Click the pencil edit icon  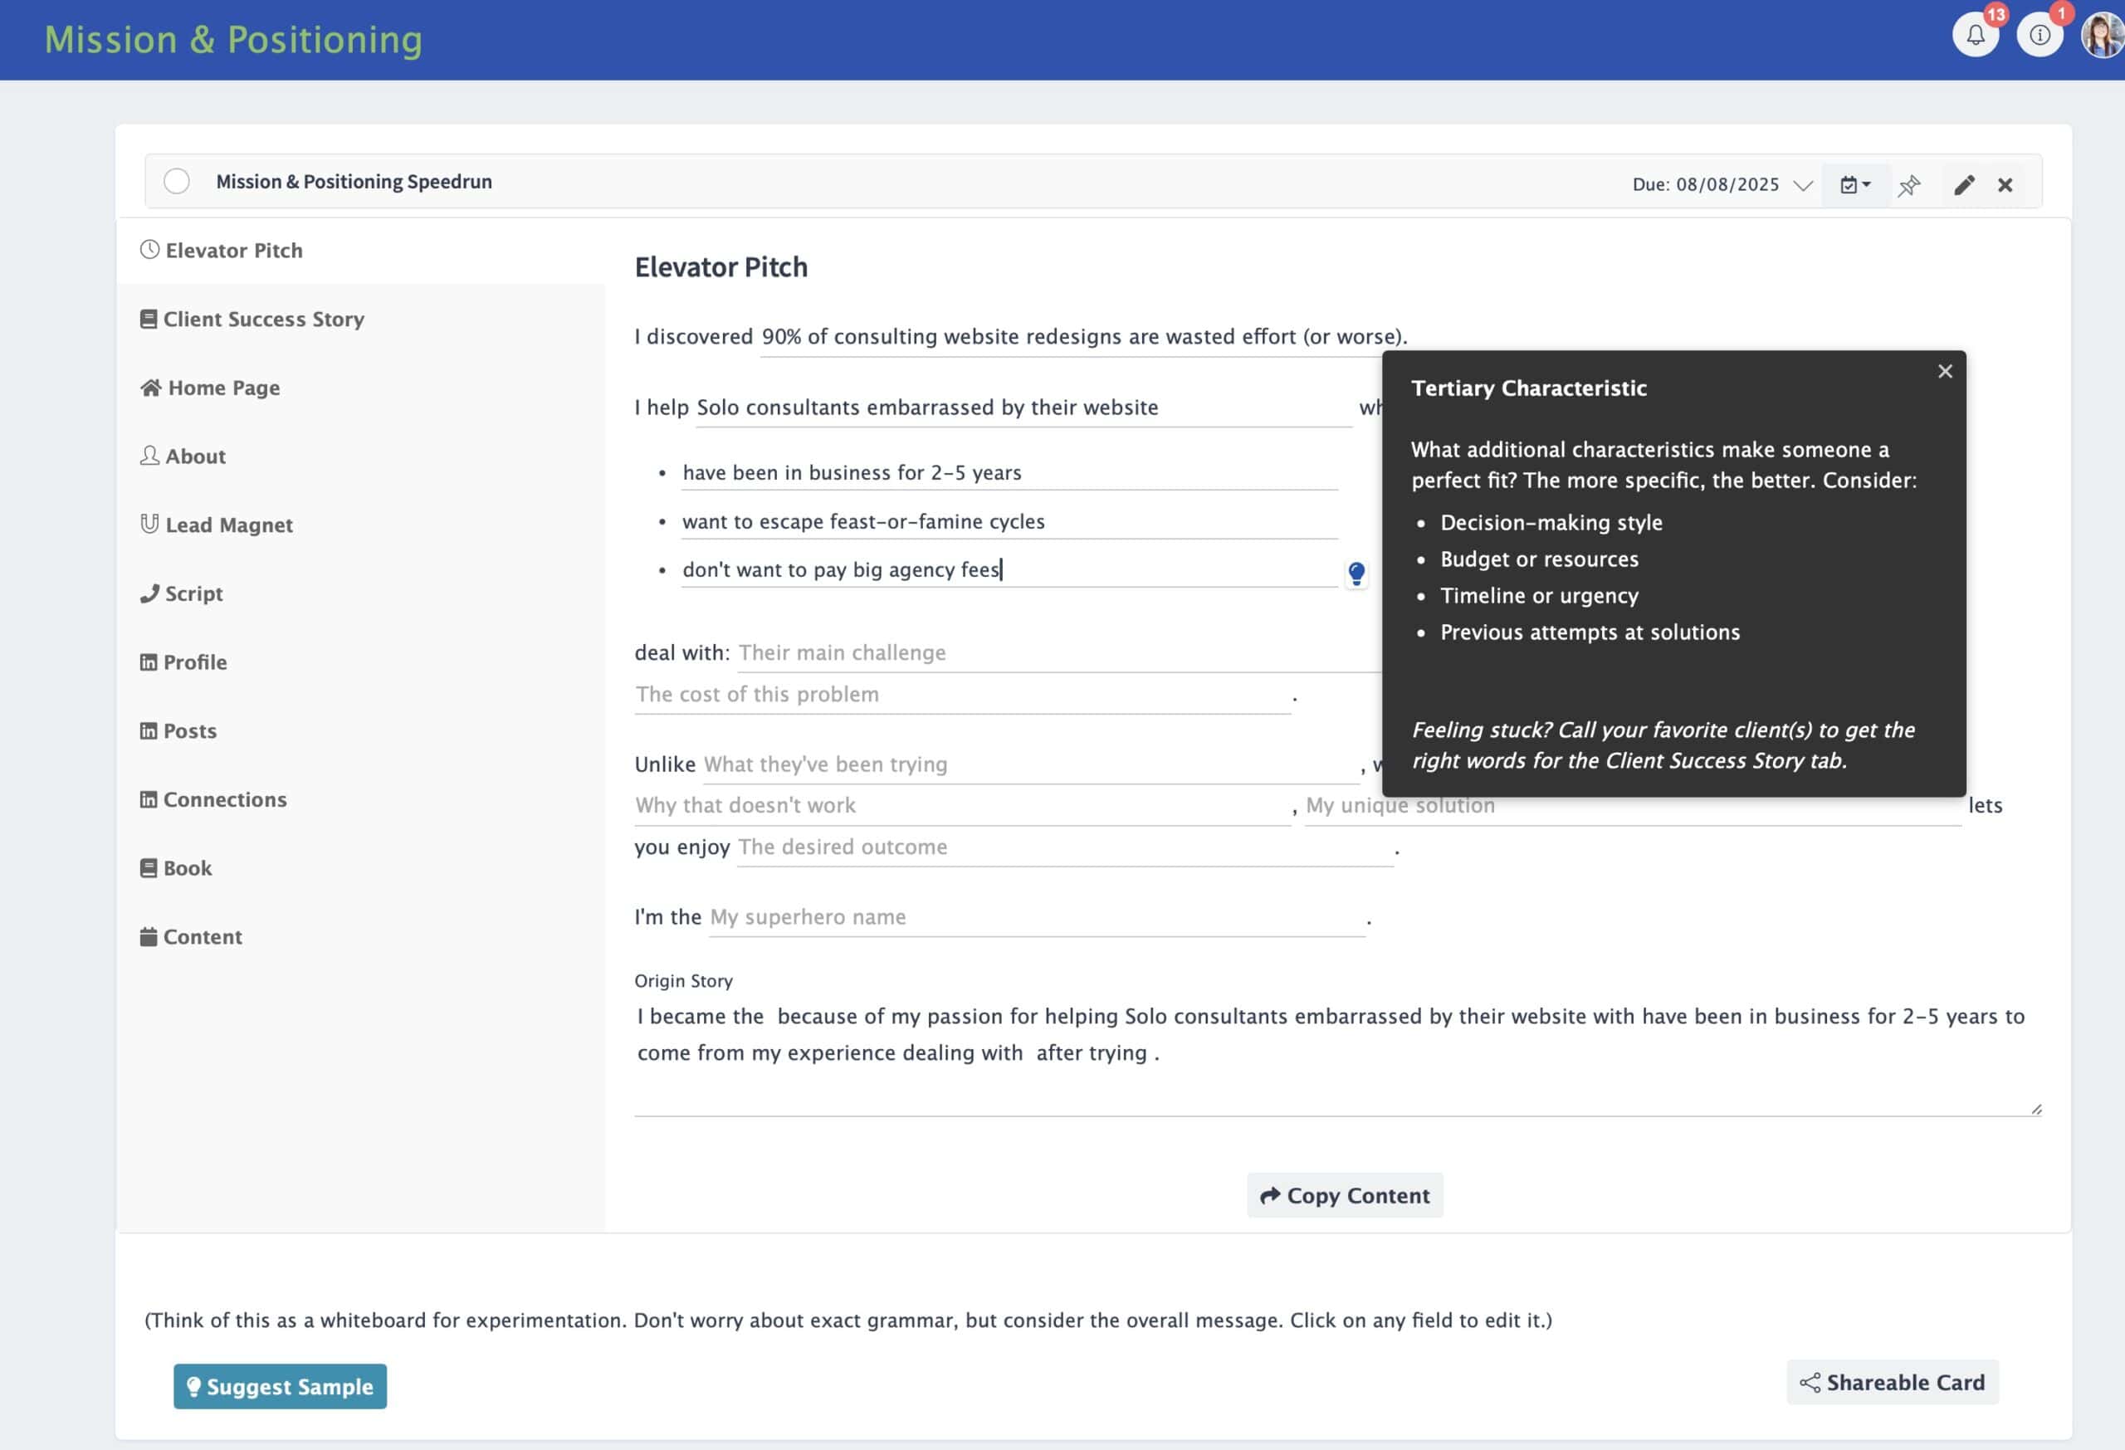coord(1964,186)
